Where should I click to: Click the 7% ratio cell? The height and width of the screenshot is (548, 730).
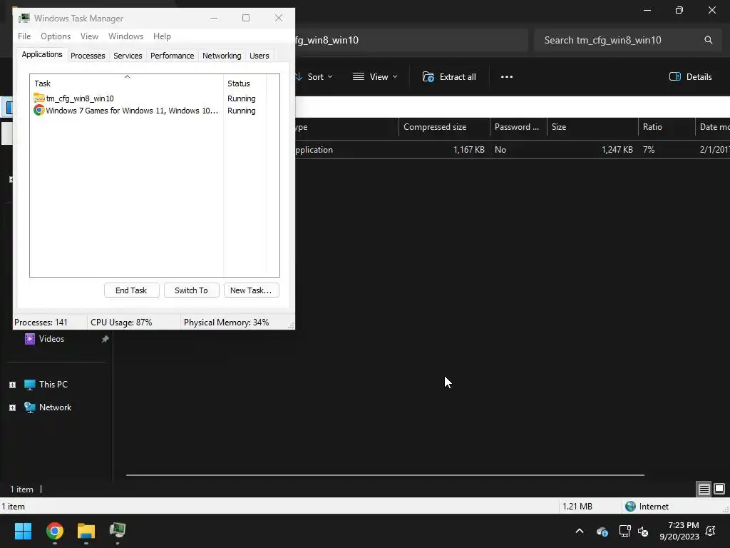tap(649, 150)
